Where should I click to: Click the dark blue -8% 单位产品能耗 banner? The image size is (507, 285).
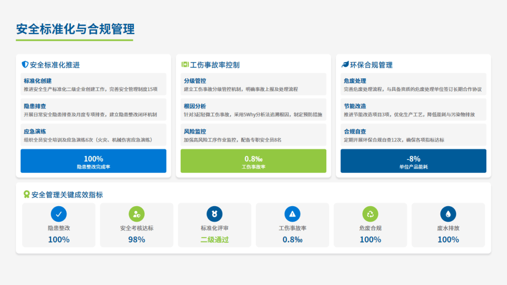tap(413, 161)
